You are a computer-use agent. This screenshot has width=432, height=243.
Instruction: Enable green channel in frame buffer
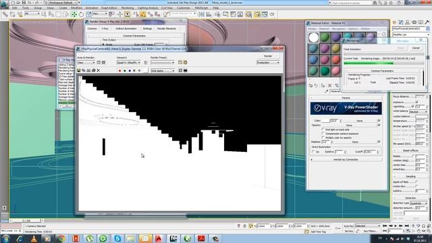124,71
